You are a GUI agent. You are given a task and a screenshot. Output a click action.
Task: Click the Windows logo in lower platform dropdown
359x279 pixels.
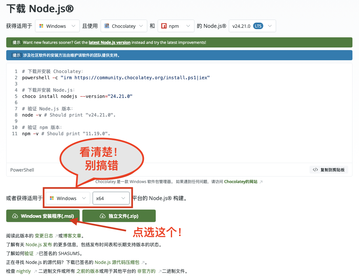pos(52,198)
